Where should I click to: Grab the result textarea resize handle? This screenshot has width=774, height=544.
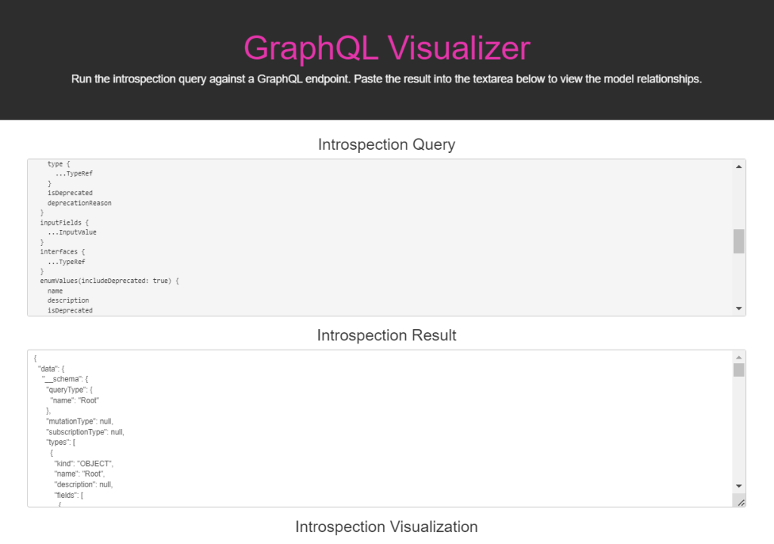click(x=741, y=502)
